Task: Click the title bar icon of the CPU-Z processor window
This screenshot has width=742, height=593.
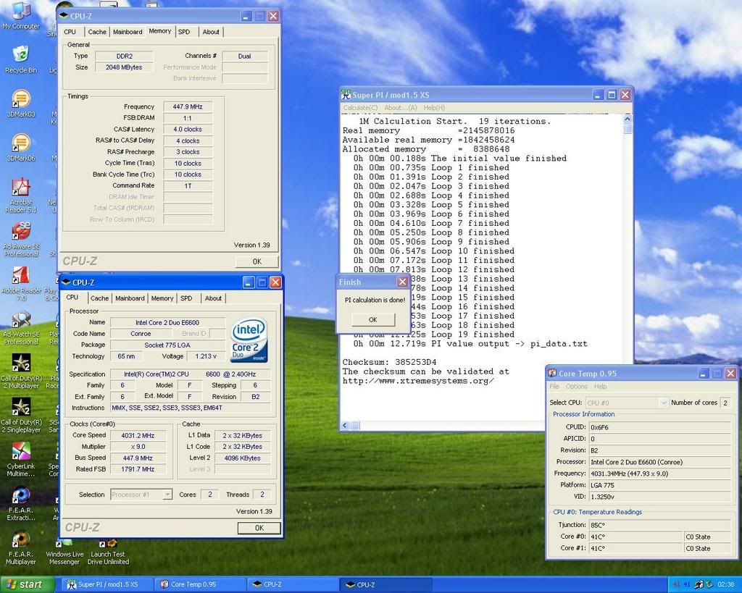Action: 66,282
